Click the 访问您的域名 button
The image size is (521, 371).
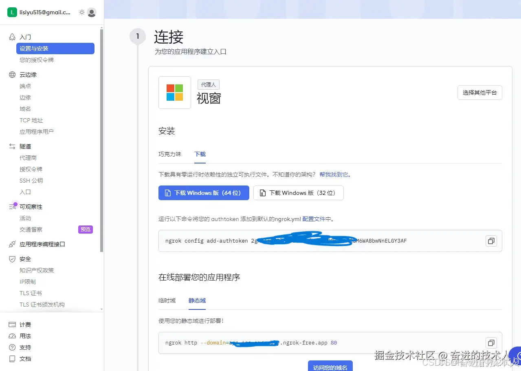[x=330, y=366]
